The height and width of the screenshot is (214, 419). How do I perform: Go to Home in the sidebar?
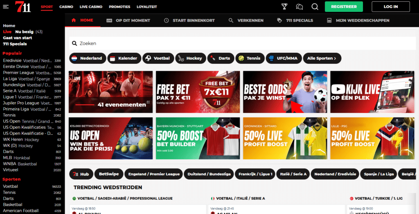tap(9, 26)
